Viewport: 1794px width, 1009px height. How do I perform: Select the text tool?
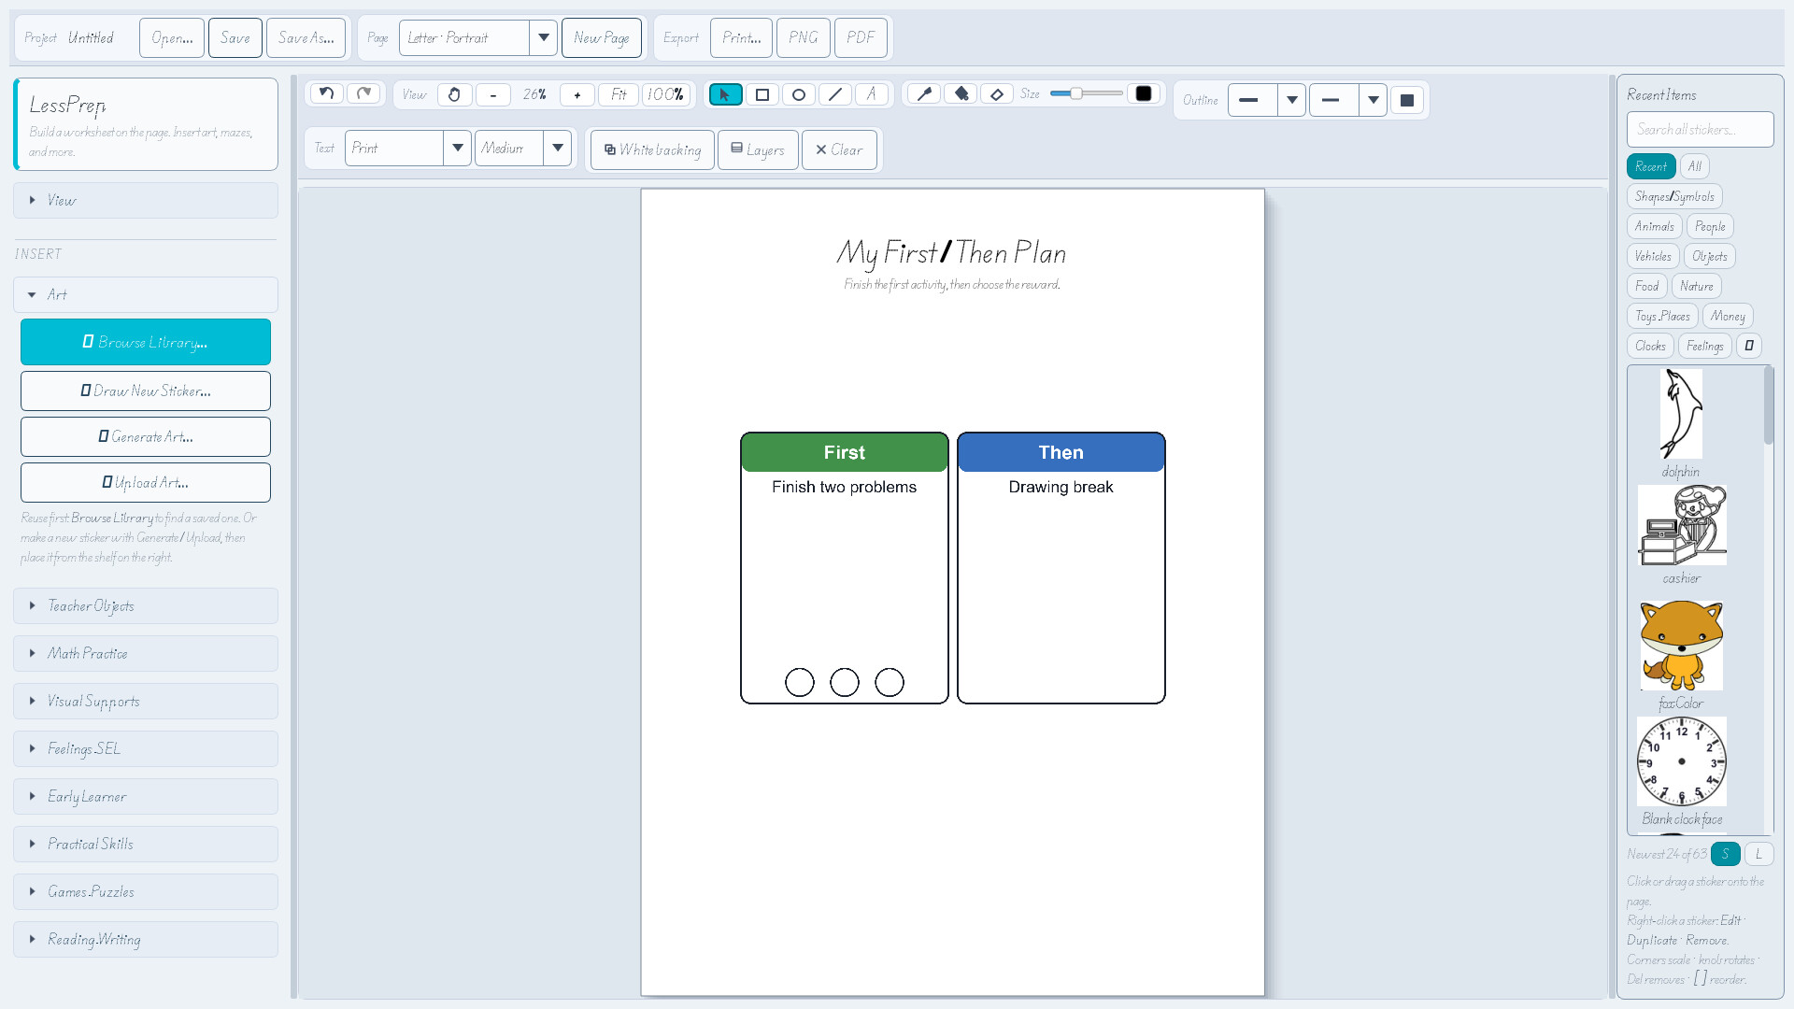872,94
